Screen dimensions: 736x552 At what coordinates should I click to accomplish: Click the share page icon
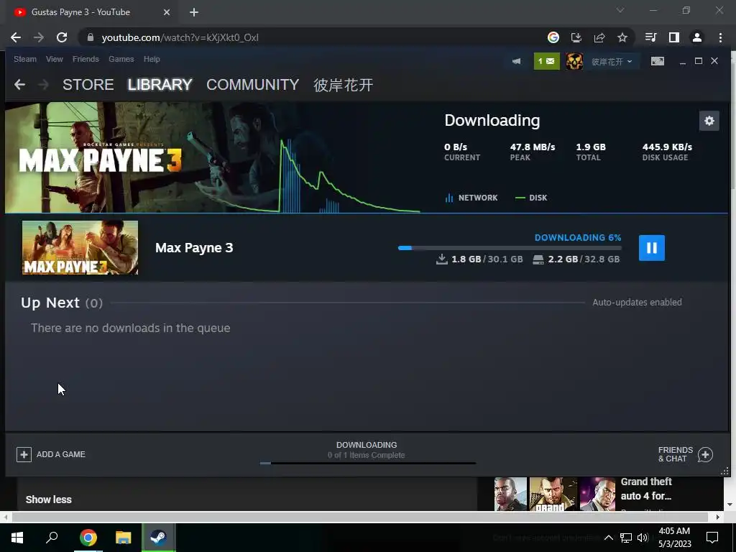coord(599,37)
